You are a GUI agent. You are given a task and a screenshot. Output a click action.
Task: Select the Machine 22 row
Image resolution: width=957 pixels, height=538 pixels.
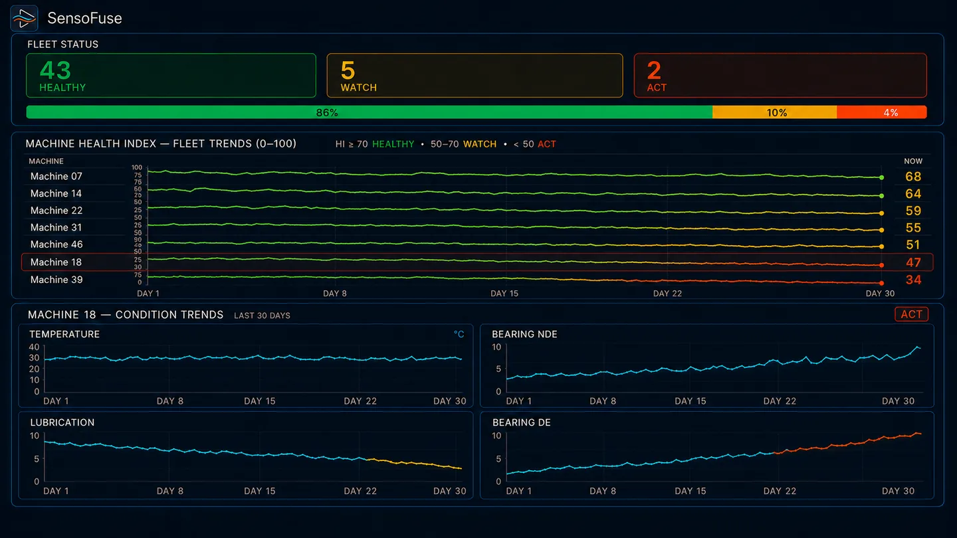pyautogui.click(x=477, y=211)
